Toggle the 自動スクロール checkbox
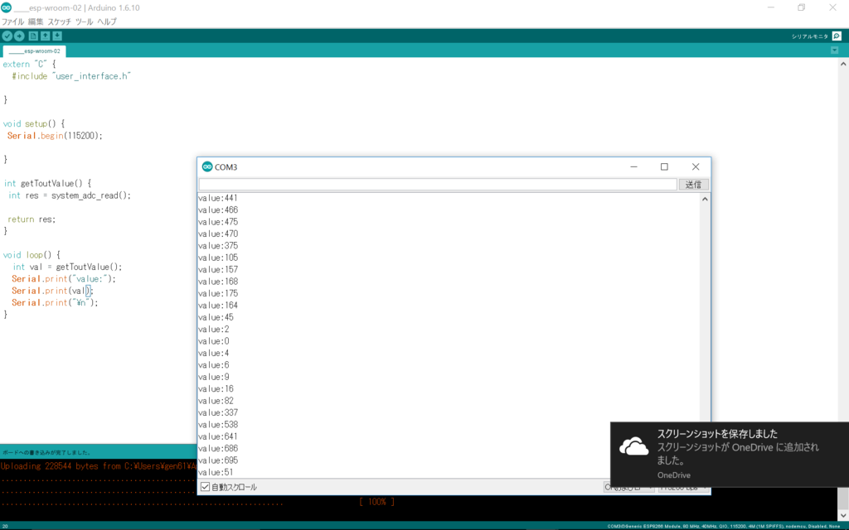849x530 pixels. click(206, 487)
